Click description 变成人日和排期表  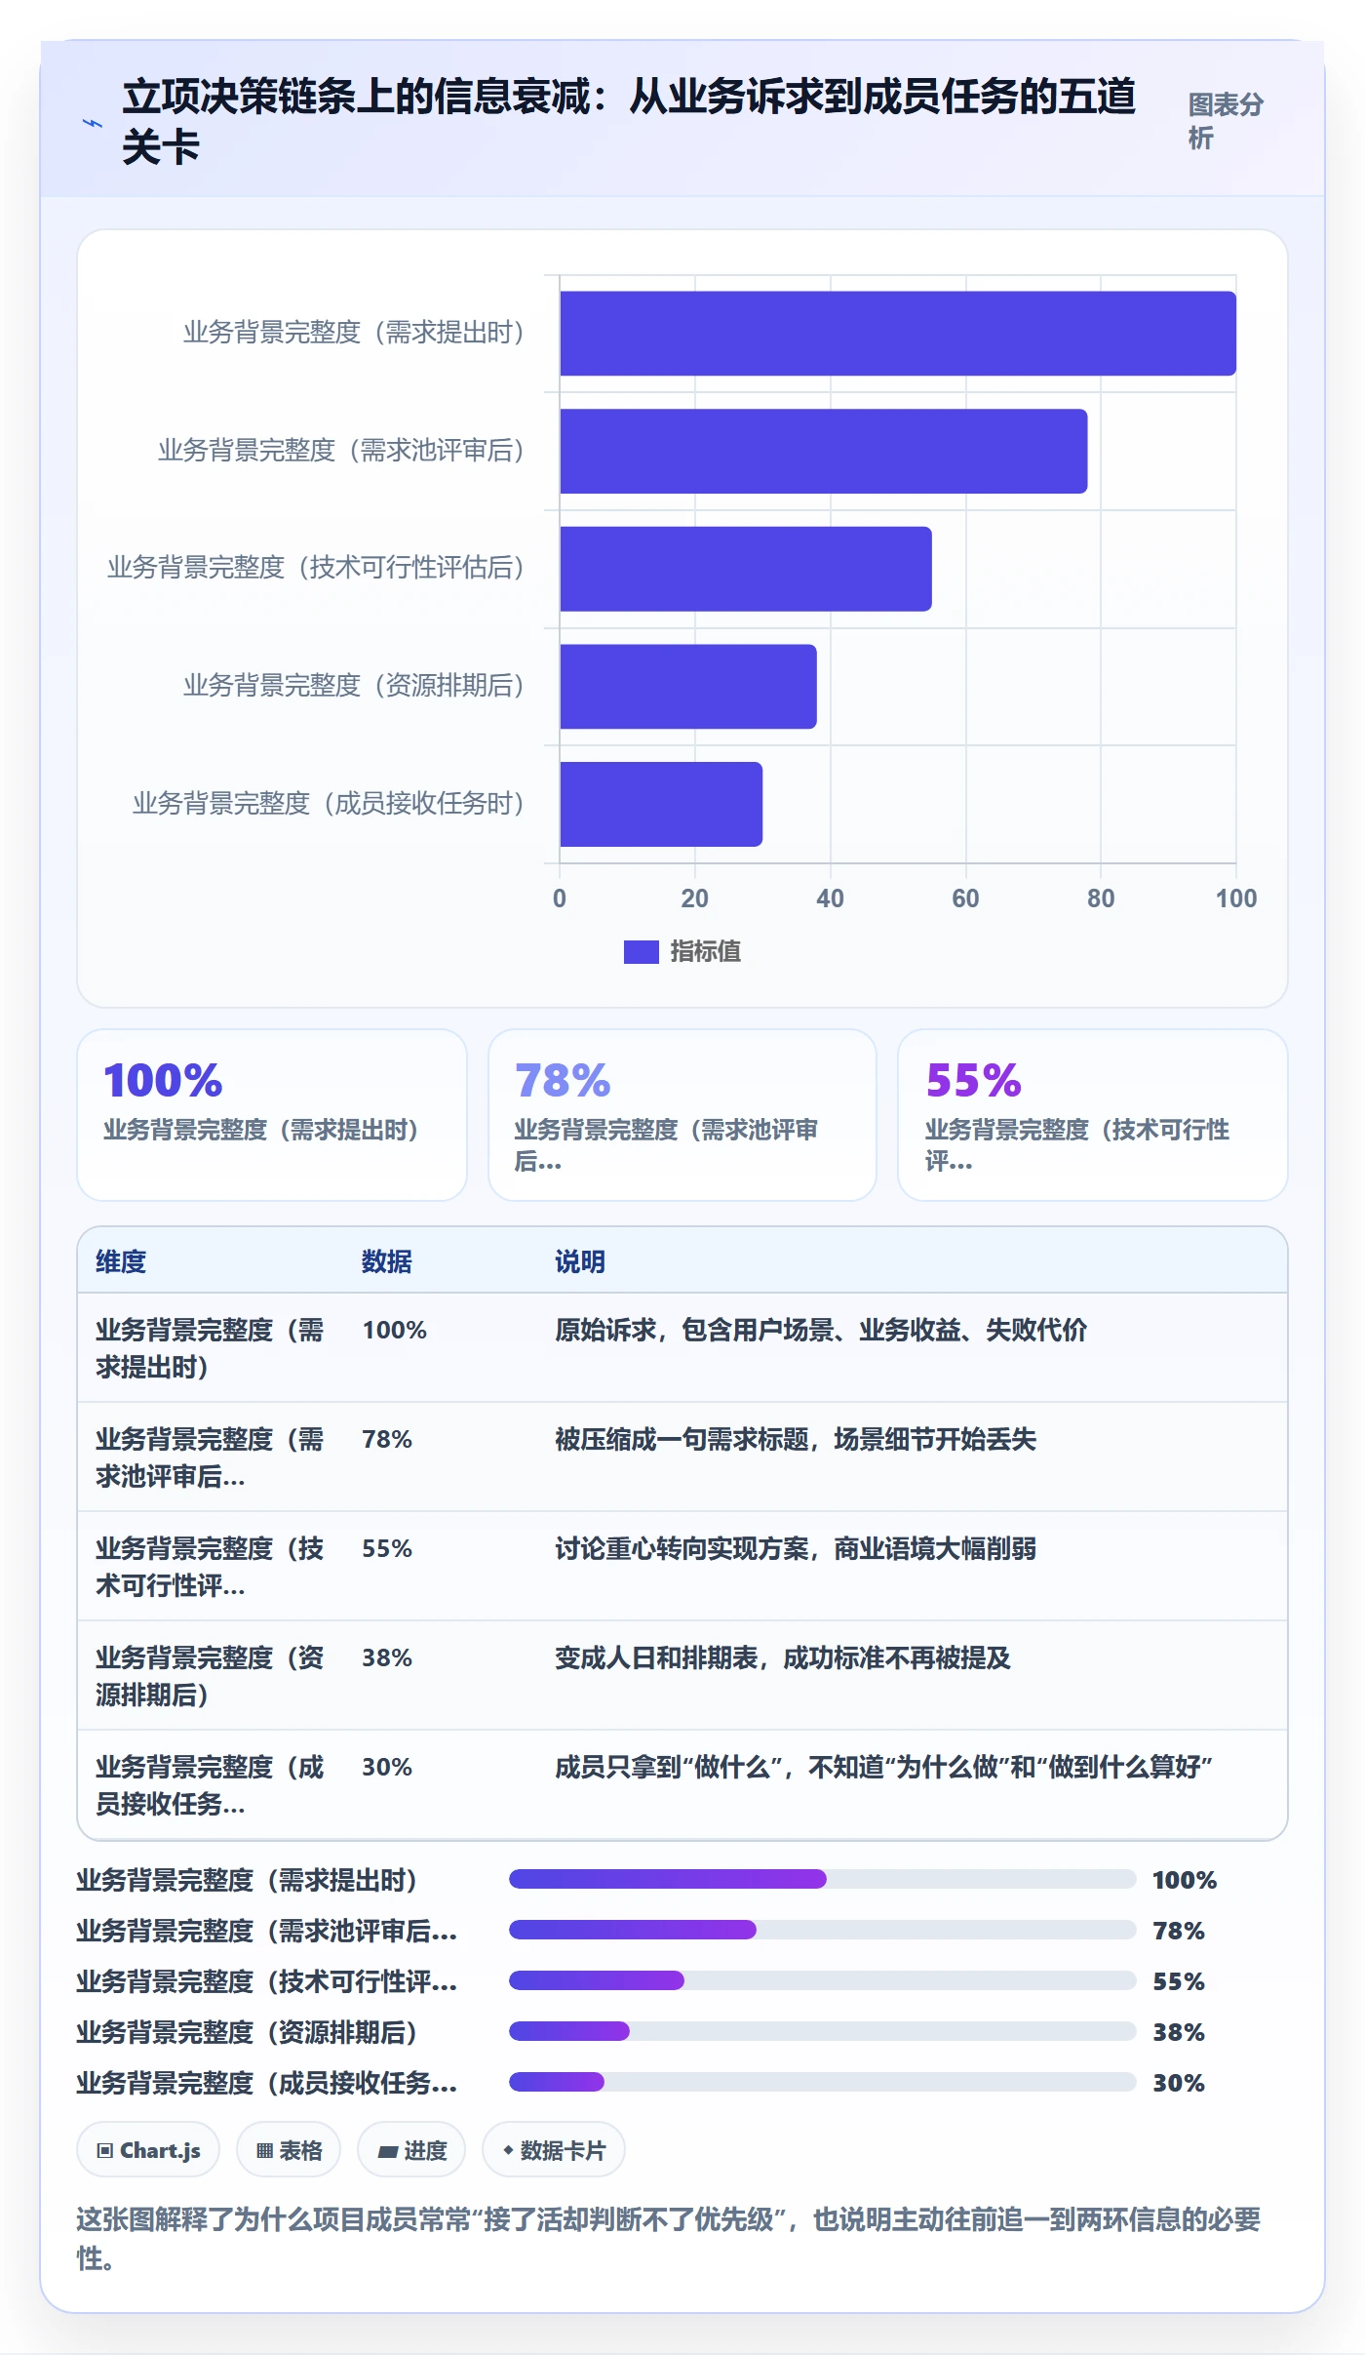(x=783, y=1657)
